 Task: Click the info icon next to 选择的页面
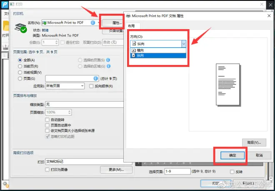[108, 60]
